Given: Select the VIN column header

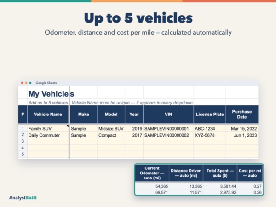Looking at the screenshot, I should [168, 115].
